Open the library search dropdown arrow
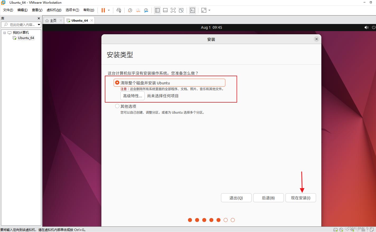Image resolution: width=376 pixels, height=232 pixels. (39, 25)
